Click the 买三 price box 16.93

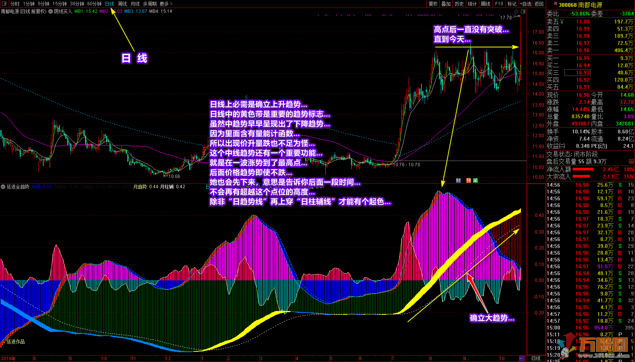coord(577,73)
